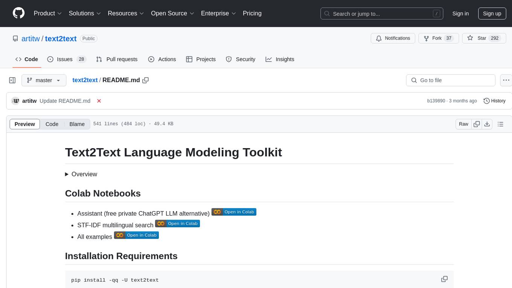
Task: Go to the Pricing page
Action: [252, 13]
